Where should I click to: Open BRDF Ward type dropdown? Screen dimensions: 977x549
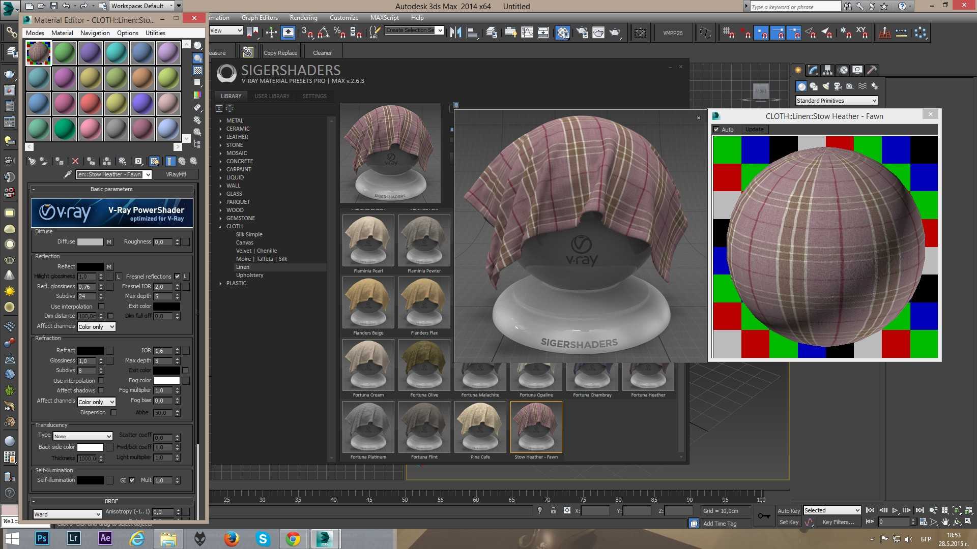(x=67, y=514)
